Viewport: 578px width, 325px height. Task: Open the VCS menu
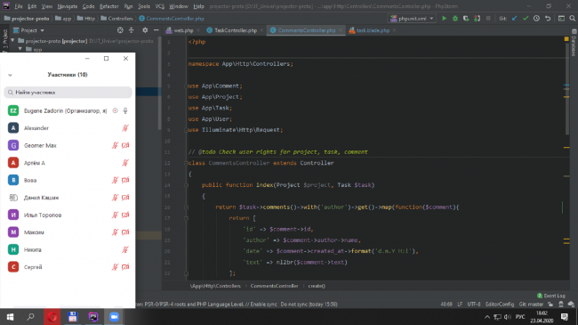click(x=159, y=6)
